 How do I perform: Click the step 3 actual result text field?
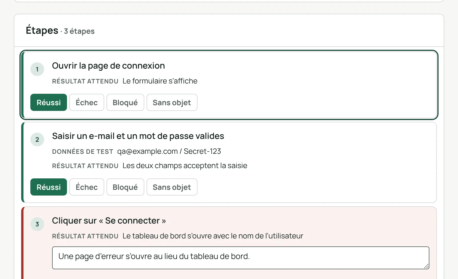[240, 258]
